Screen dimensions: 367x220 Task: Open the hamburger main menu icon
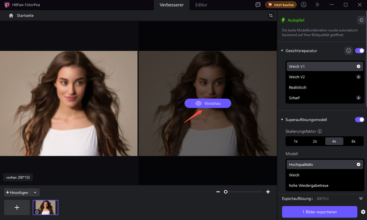click(x=317, y=5)
